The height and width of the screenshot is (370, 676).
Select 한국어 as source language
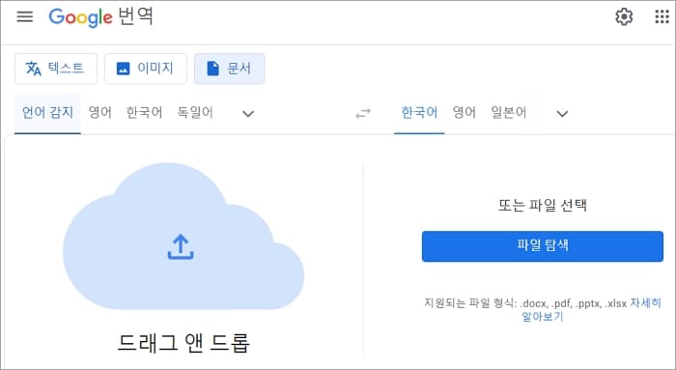click(144, 113)
